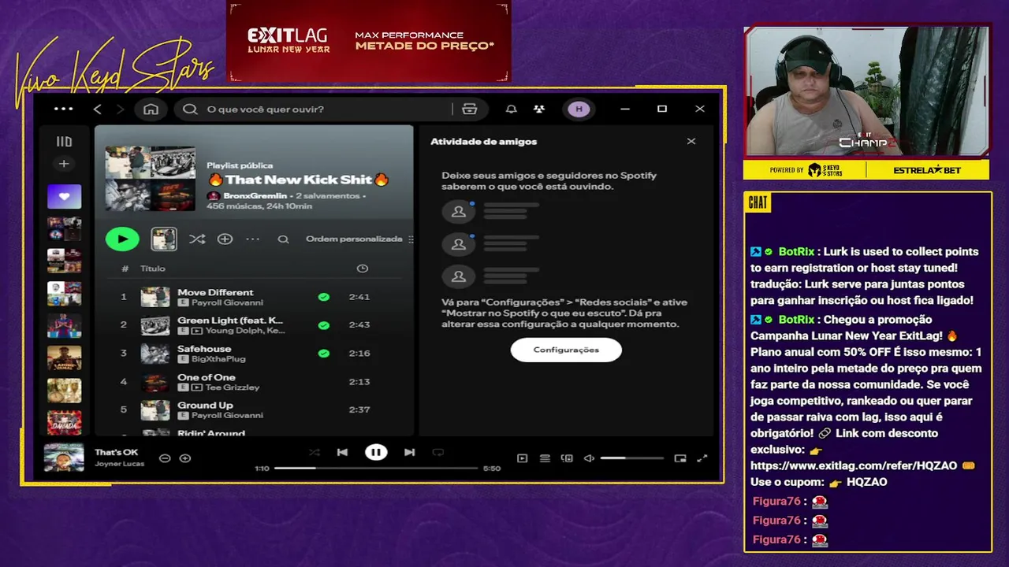Open the Browse icon in search bar
1009x567 pixels.
tap(470, 109)
